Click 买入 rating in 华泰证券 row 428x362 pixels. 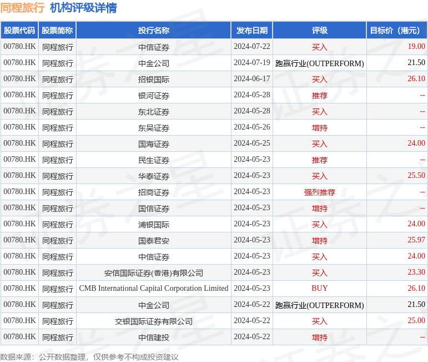point(320,176)
